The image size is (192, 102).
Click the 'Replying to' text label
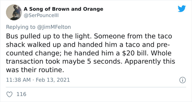pyautogui.click(x=21, y=27)
